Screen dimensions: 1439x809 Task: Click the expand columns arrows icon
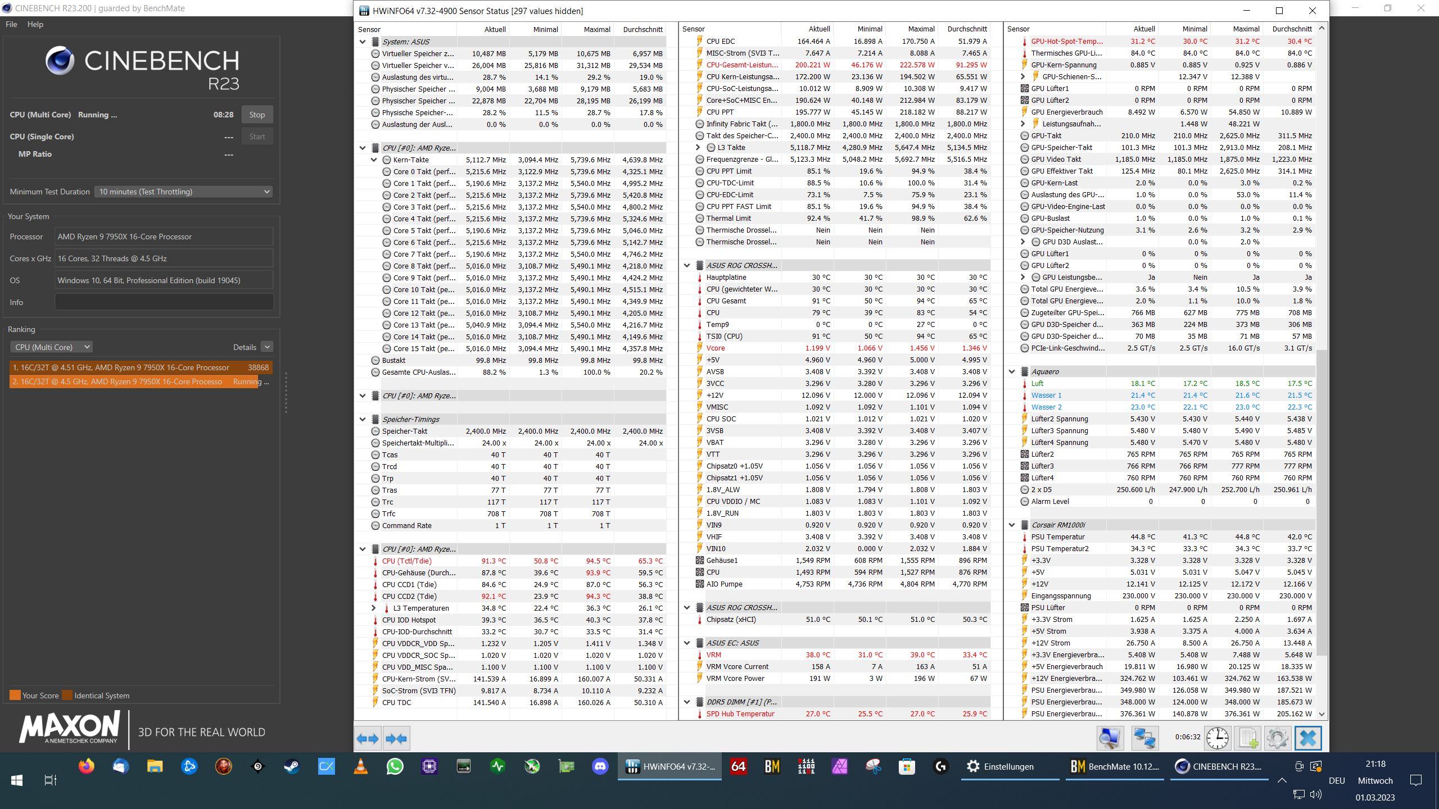368,738
